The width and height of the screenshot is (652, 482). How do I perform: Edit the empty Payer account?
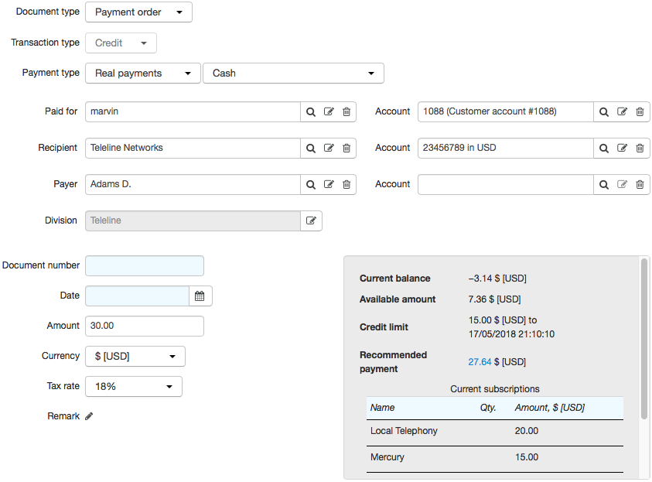(x=622, y=185)
